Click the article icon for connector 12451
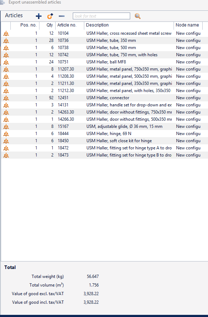This screenshot has width=208, height=317. pyautogui.click(x=6, y=98)
